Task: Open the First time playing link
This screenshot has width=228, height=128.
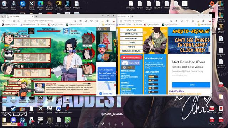Action: tap(154, 58)
